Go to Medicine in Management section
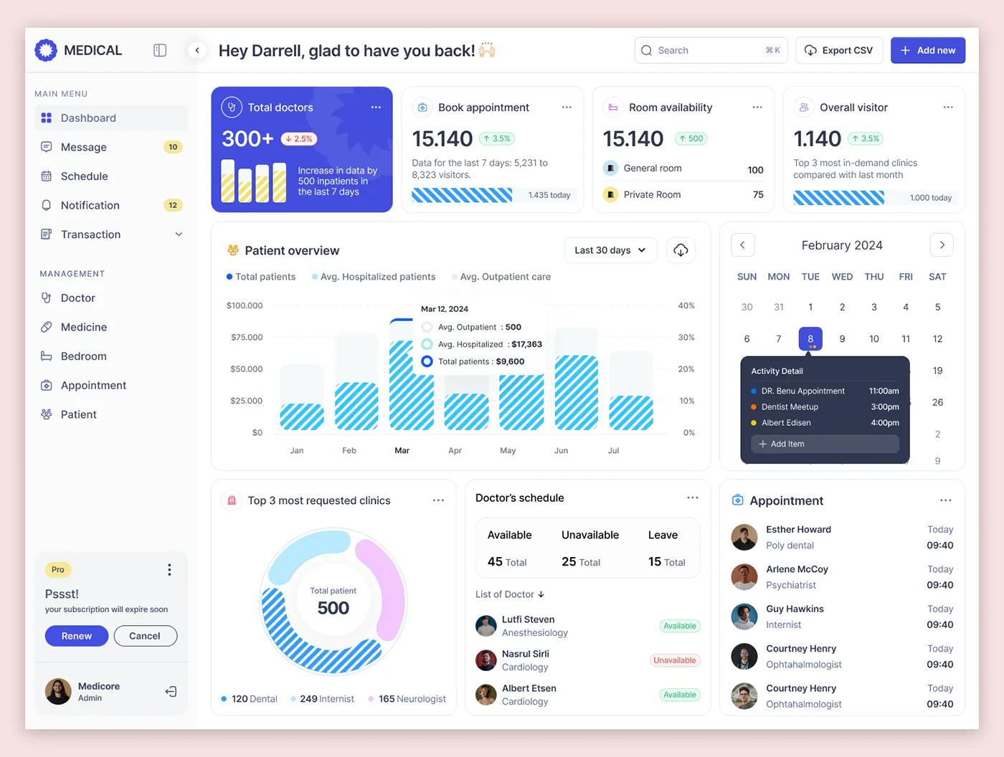This screenshot has width=1004, height=757. [x=84, y=327]
